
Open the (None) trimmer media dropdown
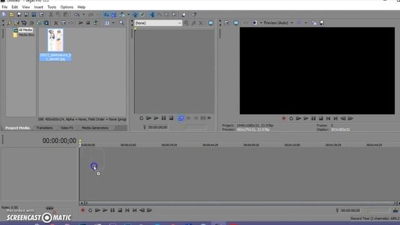coord(158,23)
